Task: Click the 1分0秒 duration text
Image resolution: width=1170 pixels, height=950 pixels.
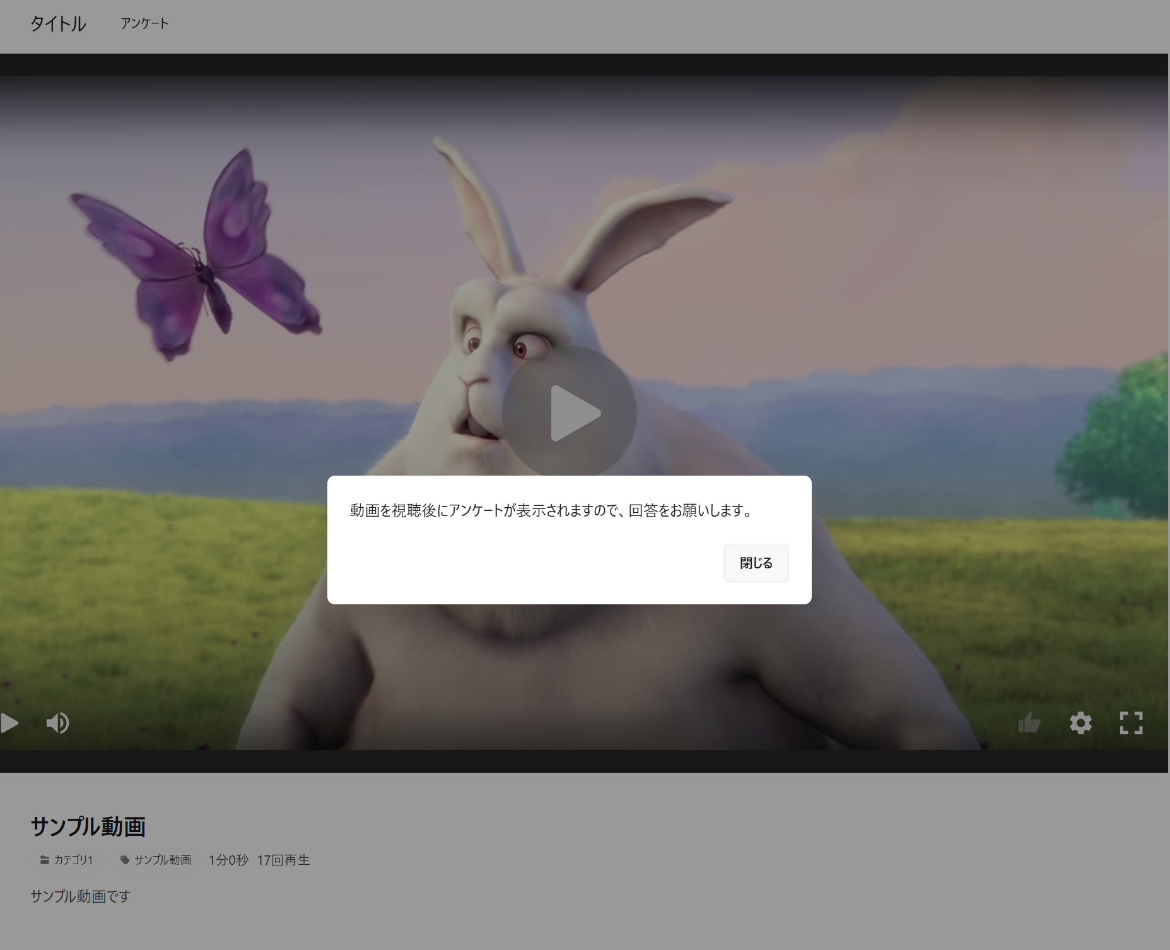Action: coord(228,860)
